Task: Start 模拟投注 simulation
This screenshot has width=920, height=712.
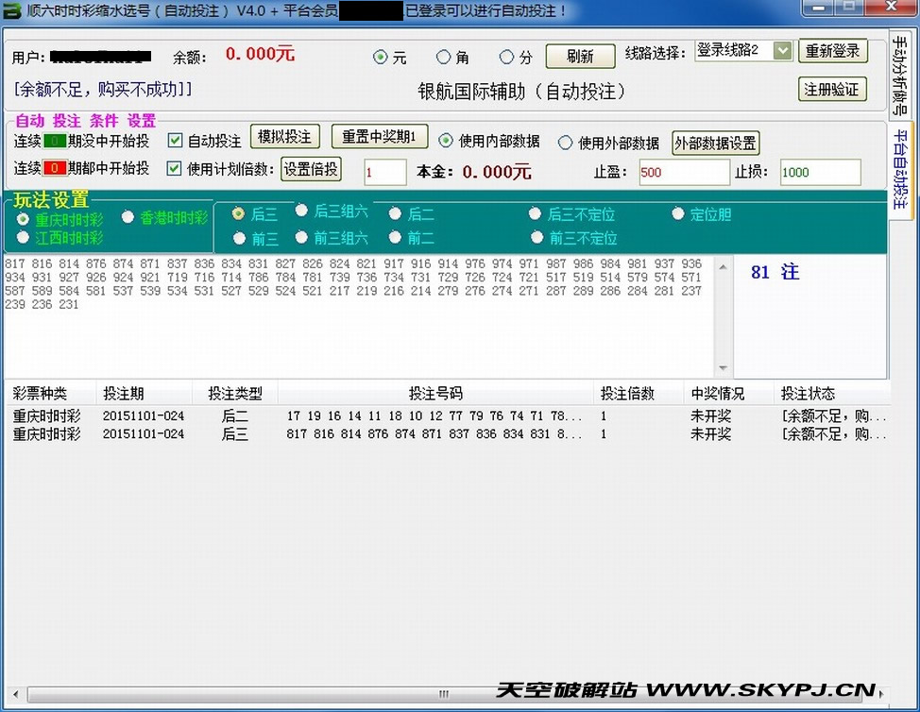Action: coord(285,137)
